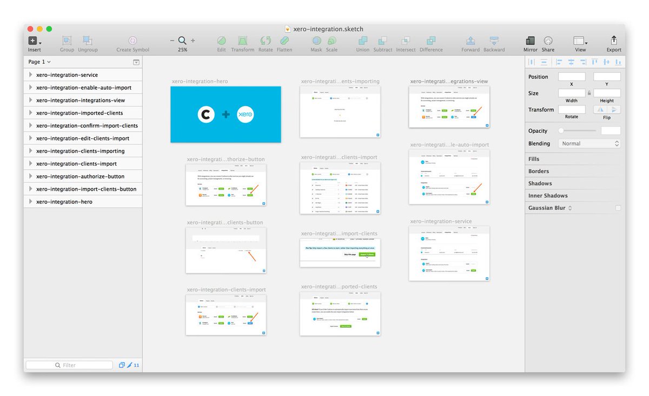Screen dimensions: 649x396
Task: Click the magnifier zoom icon
Action: coord(182,41)
